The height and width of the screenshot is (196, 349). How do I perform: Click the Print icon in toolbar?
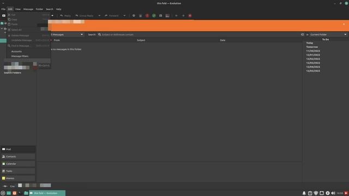point(134,16)
